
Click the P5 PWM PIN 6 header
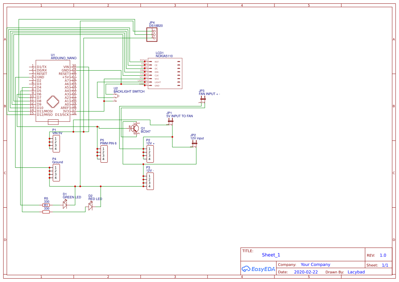point(103,153)
